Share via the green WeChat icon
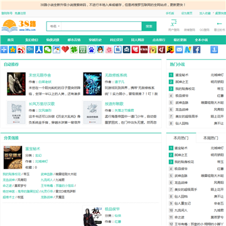The image size is (226, 226). point(48,50)
